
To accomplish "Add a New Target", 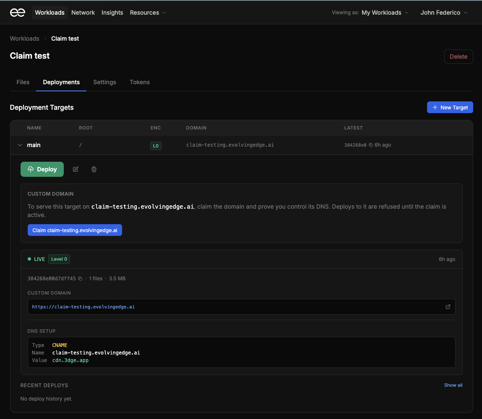I will coord(450,107).
